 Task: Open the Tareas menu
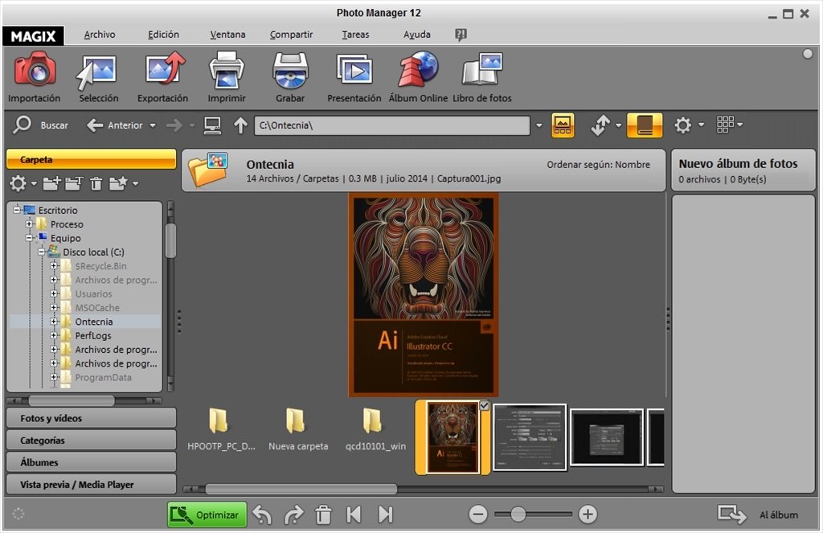coord(355,35)
